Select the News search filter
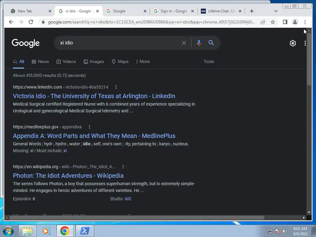Image resolution: width=316 pixels, height=237 pixels. click(40, 61)
